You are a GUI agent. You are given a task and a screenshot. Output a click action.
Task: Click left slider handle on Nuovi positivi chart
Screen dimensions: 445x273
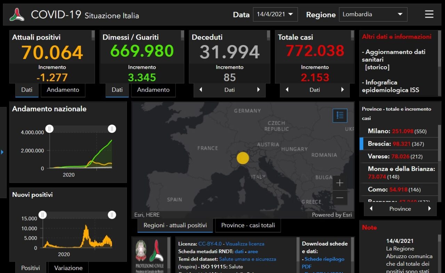pyautogui.click(x=42, y=215)
